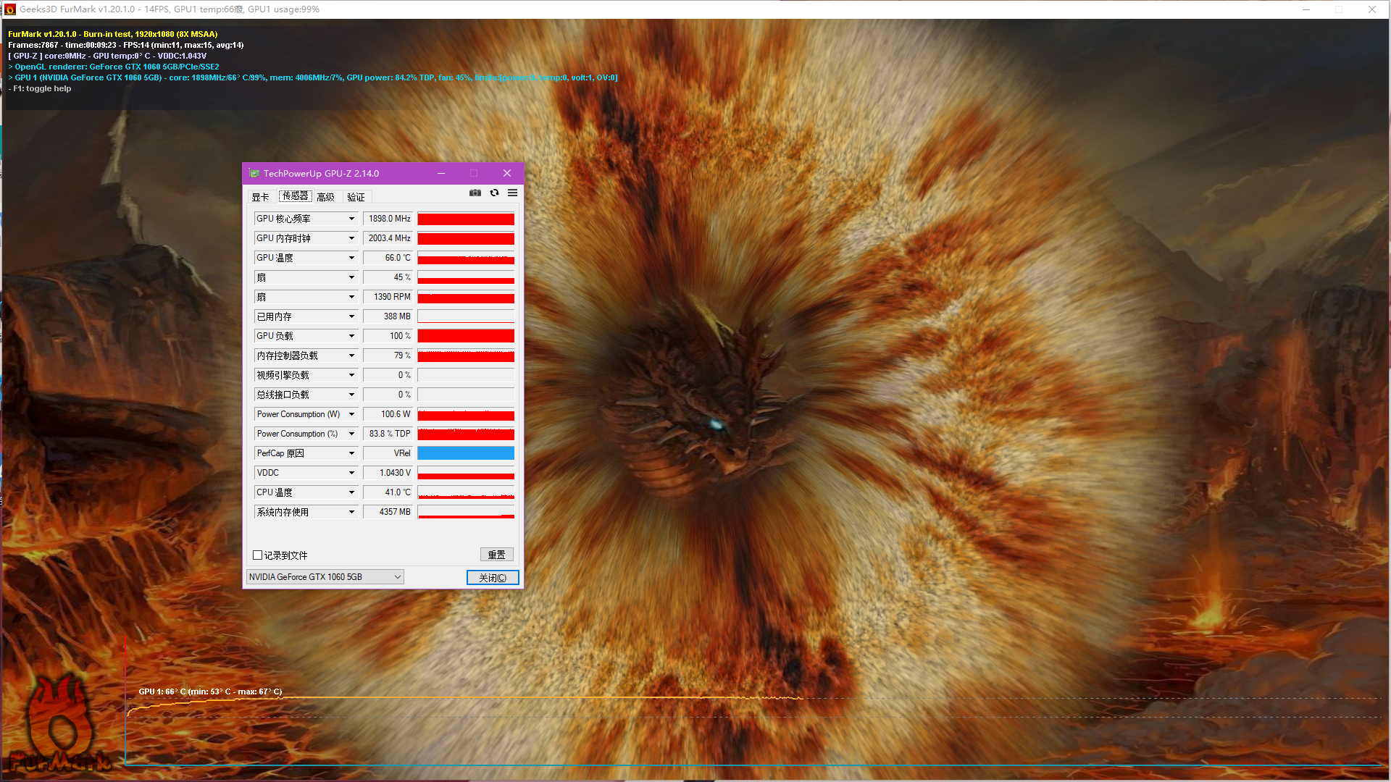Switch to the 验证 tab
The image size is (1391, 782).
tap(356, 197)
